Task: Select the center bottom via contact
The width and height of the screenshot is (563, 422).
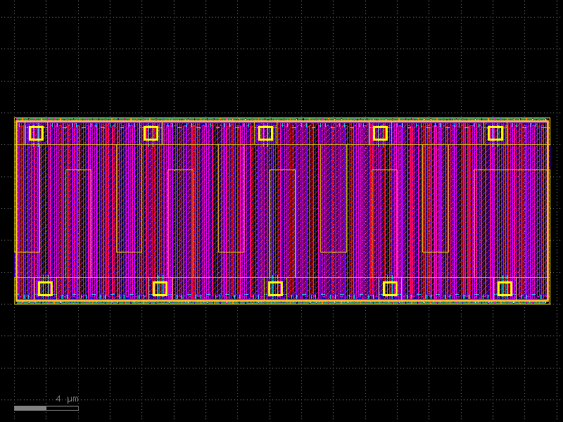Action: click(276, 288)
